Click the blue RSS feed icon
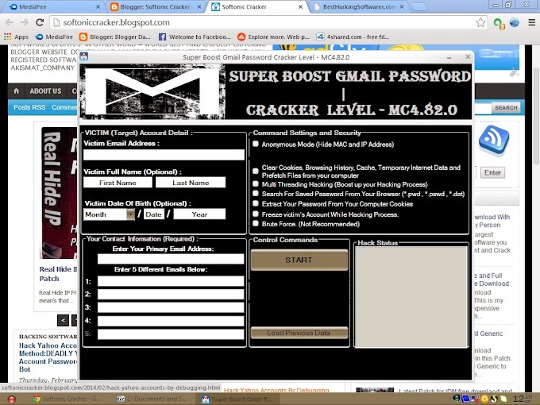This screenshot has width=540, height=405. coord(494,140)
